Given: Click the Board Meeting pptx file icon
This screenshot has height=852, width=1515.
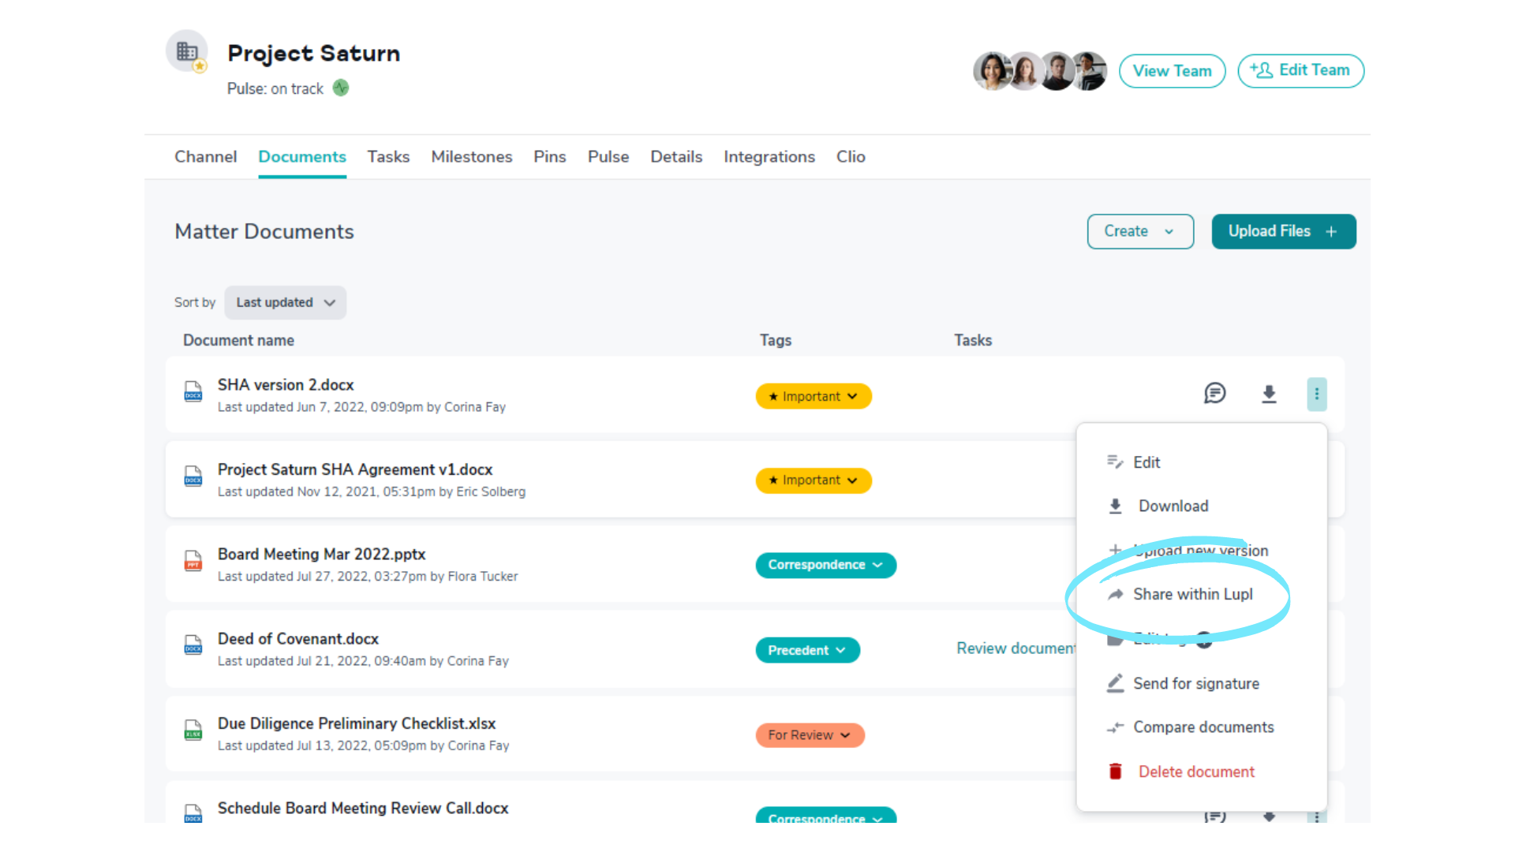Looking at the screenshot, I should [x=193, y=560].
